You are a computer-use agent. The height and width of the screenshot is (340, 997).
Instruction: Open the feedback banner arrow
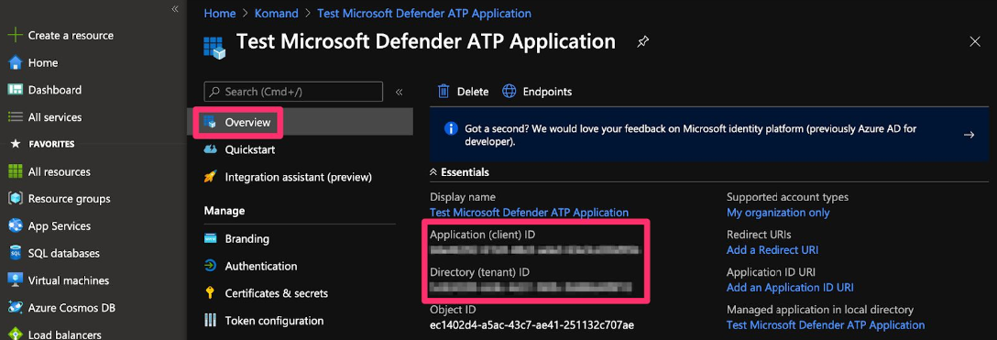coord(969,135)
